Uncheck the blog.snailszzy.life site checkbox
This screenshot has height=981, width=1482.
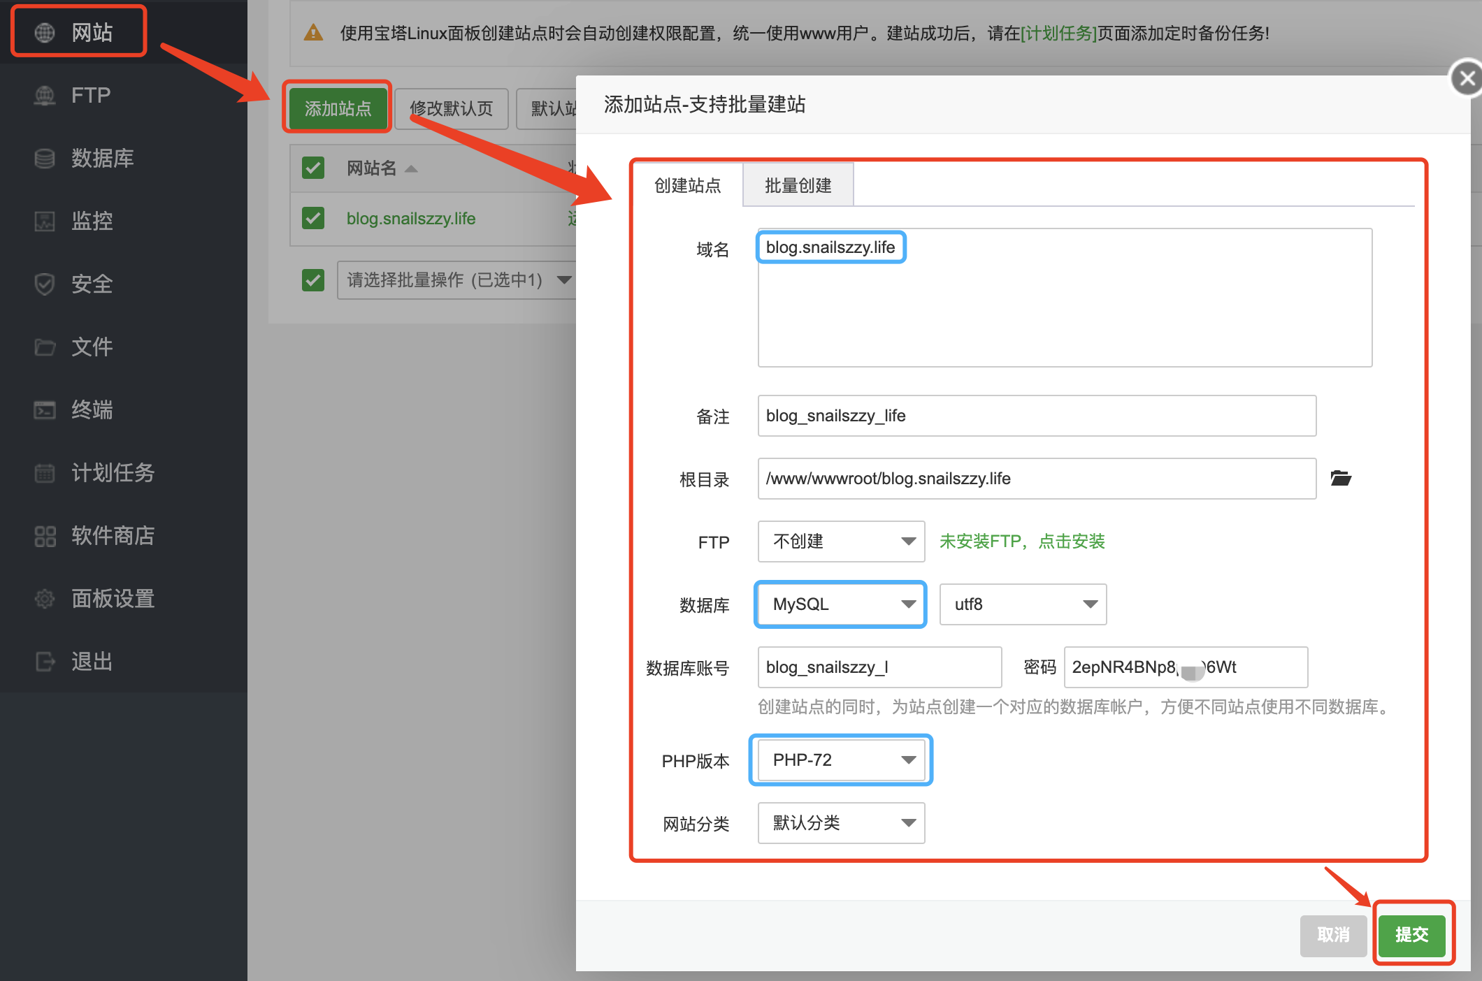pos(313,218)
